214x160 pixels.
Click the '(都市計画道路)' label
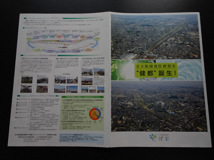point(66,74)
